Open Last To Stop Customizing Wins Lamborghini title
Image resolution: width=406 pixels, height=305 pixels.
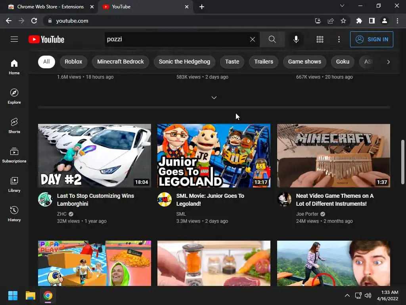coord(96,200)
